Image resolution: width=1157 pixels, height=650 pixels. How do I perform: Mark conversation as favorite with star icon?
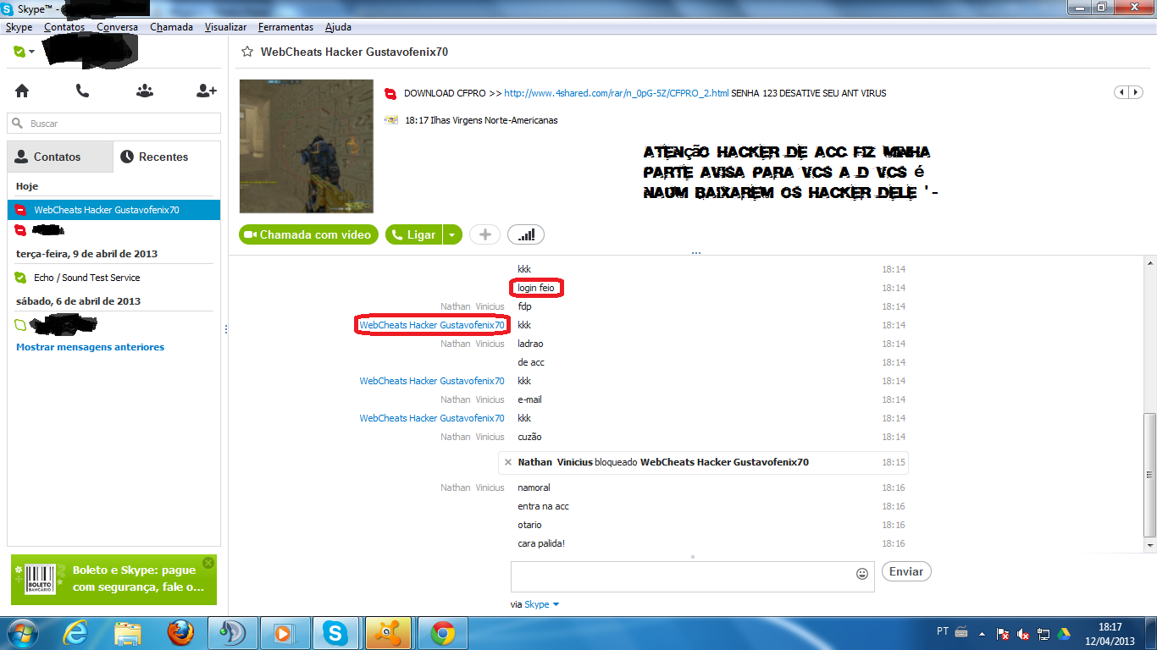(247, 52)
